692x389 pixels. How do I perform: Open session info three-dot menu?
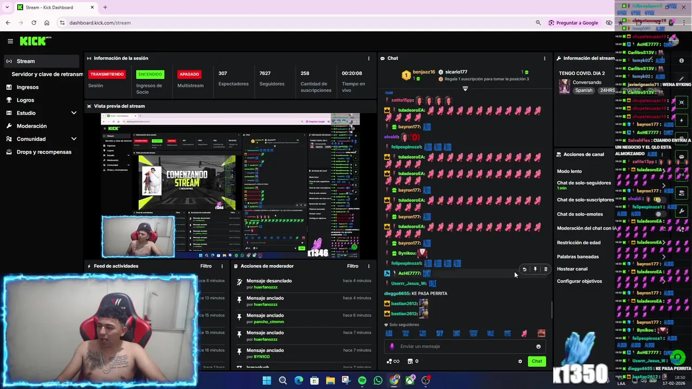369,58
